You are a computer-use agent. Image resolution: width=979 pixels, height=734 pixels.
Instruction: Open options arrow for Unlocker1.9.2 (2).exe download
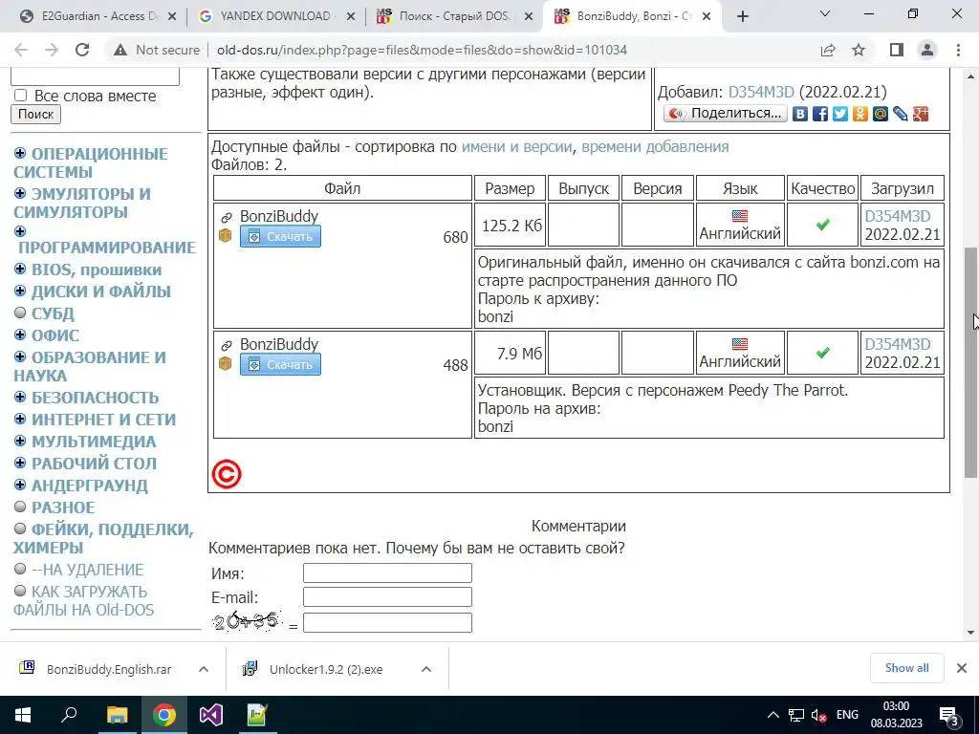click(x=425, y=669)
